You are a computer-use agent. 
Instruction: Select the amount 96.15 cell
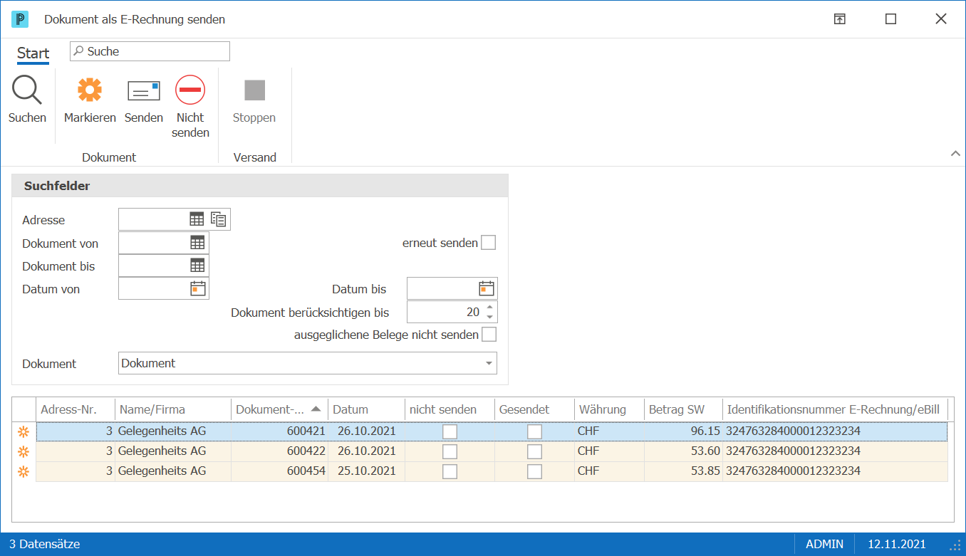coord(684,431)
